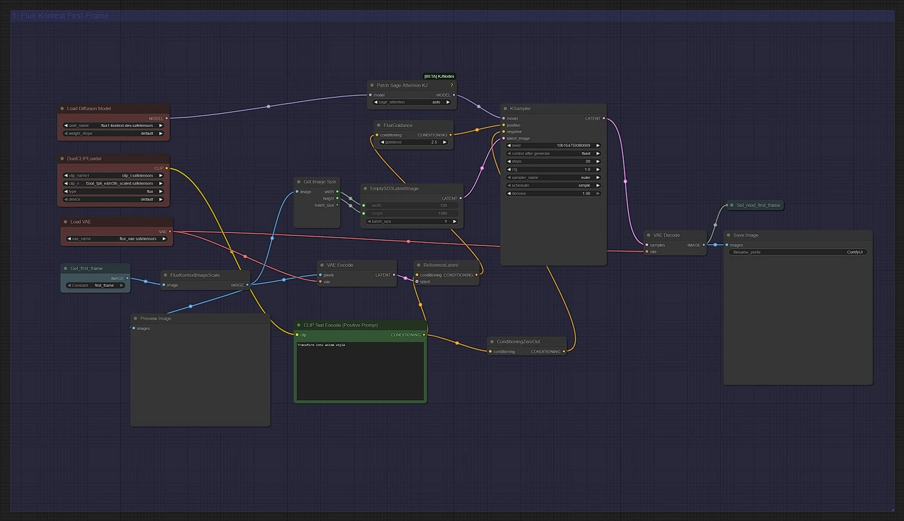This screenshot has width=904, height=521.
Task: Open the clip_name1 dropdown
Action: pyautogui.click(x=113, y=176)
